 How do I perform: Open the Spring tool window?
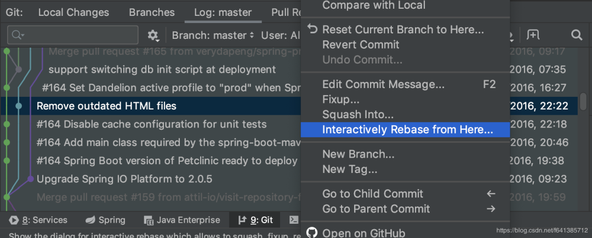click(x=105, y=220)
